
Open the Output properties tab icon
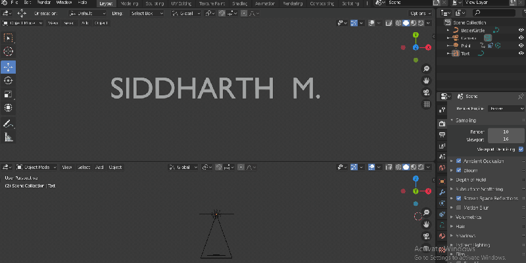coord(442,135)
